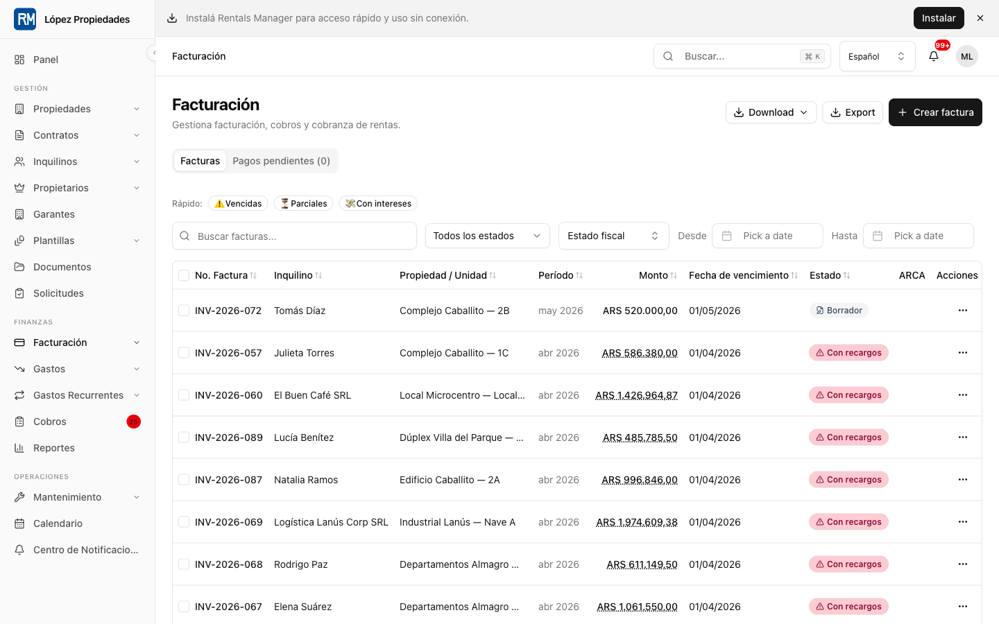
Task: Apply Con intereses quick filter
Action: pos(378,203)
